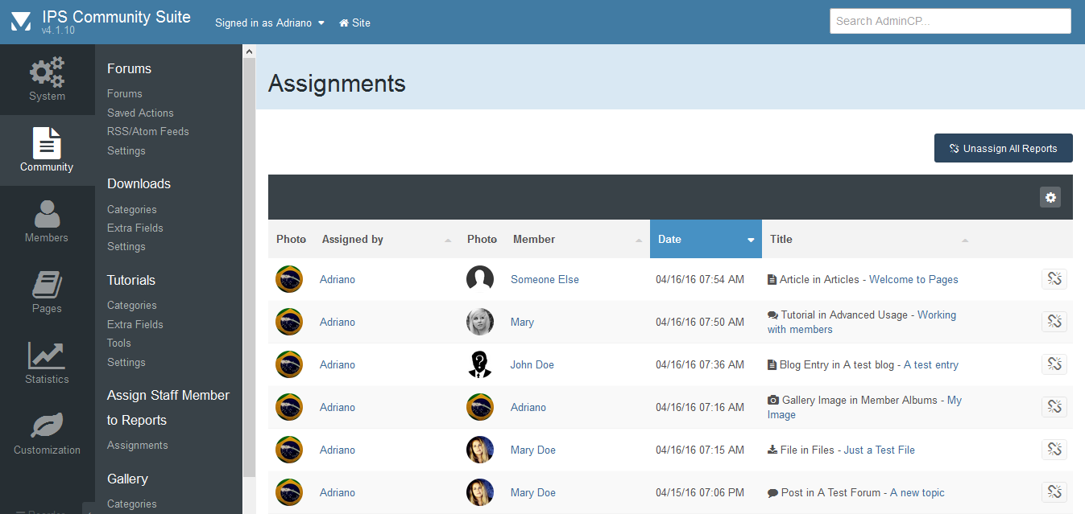
Task: Open the Someone Else member link
Action: 545,279
